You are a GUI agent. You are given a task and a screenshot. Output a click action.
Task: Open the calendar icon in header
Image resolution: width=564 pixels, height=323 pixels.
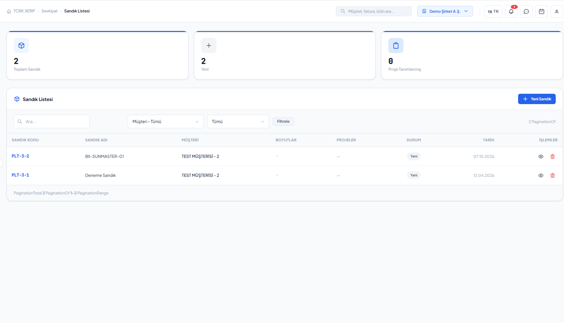tap(542, 11)
